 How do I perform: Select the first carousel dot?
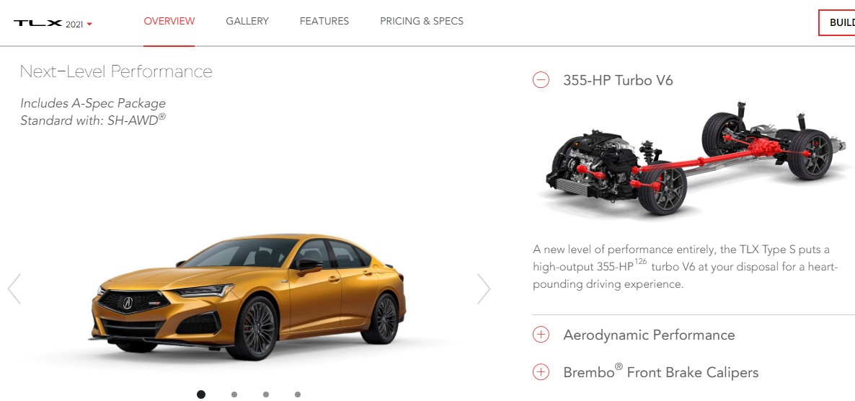click(x=201, y=395)
